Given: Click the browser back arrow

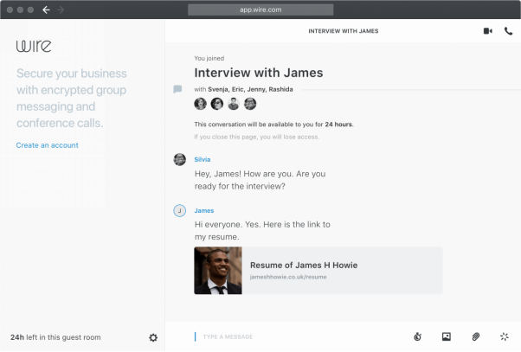Looking at the screenshot, I should tap(46, 10).
